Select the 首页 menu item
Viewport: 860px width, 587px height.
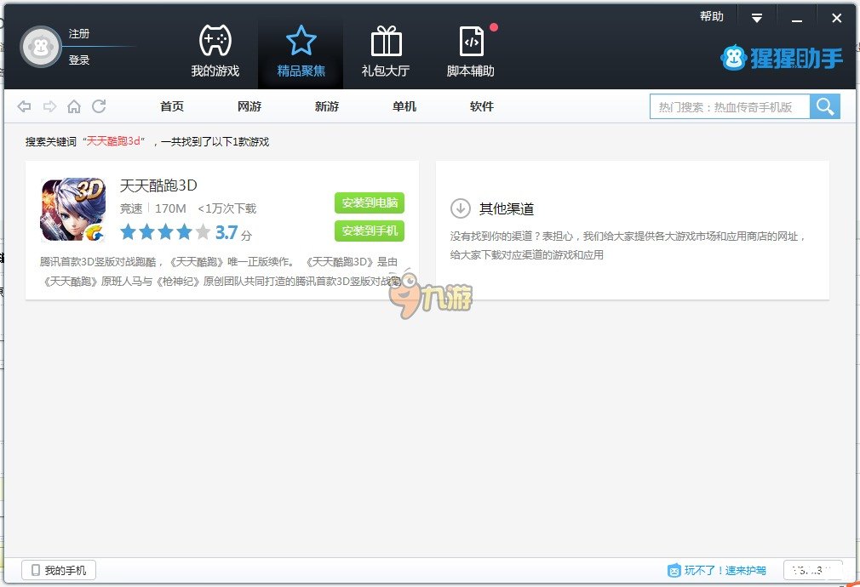[172, 106]
